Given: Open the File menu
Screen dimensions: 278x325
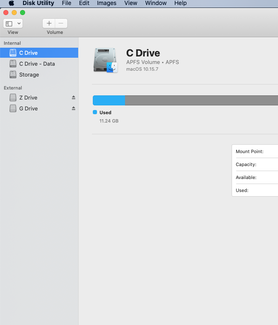Looking at the screenshot, I should point(66,3).
